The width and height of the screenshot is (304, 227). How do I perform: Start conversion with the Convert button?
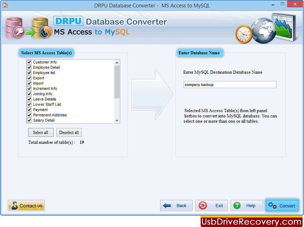click(282, 205)
